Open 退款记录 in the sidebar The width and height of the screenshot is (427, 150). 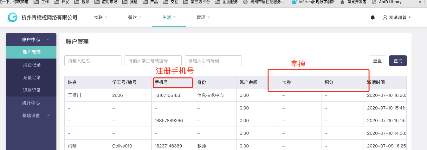click(x=31, y=90)
